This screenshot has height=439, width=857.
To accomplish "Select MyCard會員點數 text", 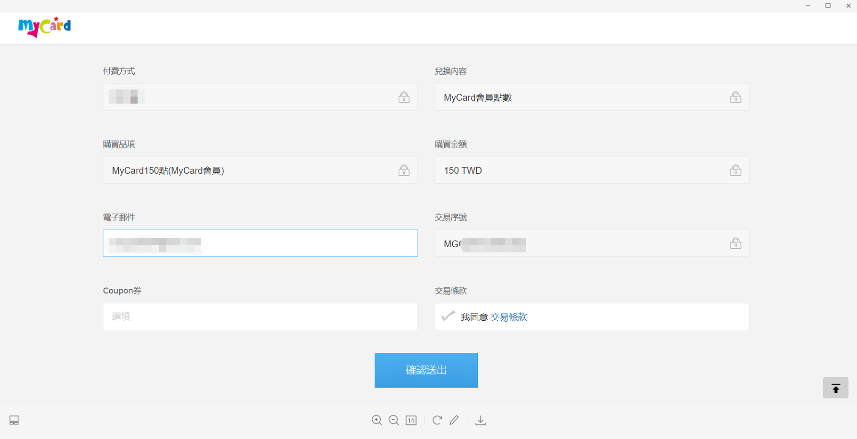I will click(x=478, y=98).
